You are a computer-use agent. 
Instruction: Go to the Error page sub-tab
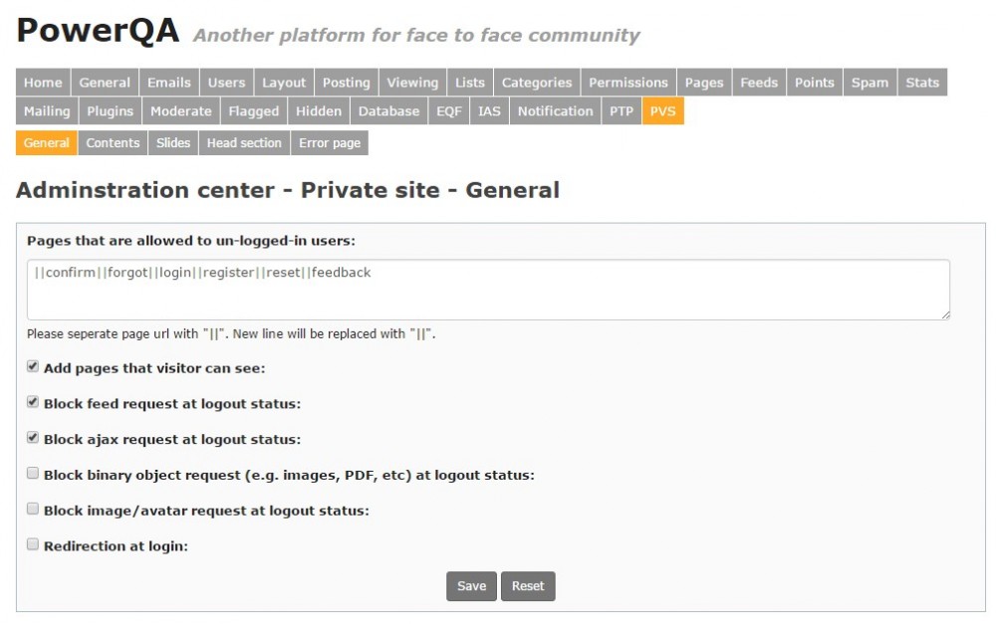tap(330, 143)
